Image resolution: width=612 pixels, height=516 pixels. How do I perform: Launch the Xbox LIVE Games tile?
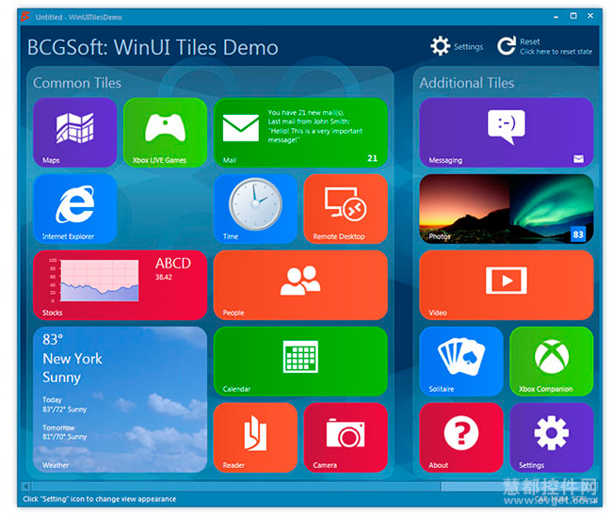[x=165, y=133]
